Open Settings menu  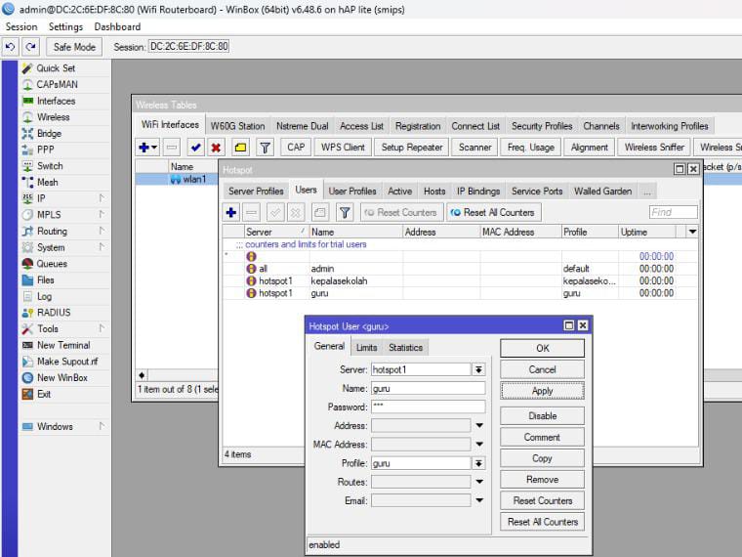(65, 27)
